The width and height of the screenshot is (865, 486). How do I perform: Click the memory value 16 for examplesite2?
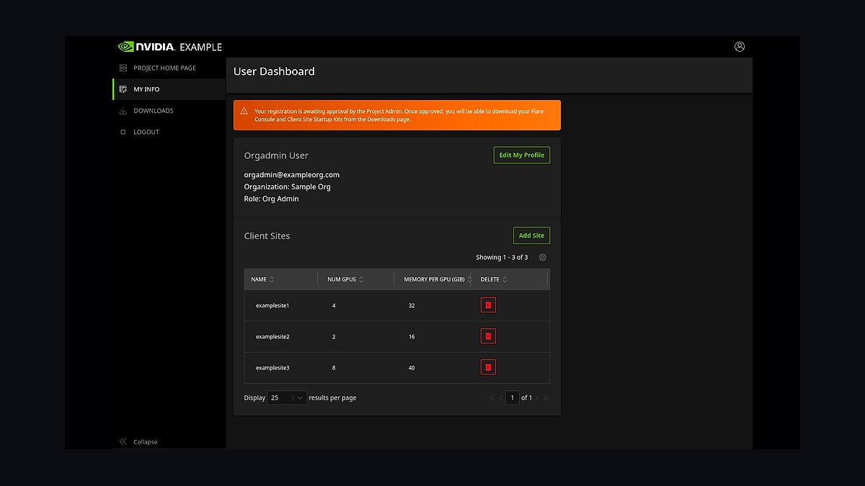point(412,336)
